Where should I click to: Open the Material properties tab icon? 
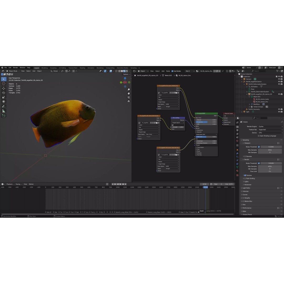(x=237, y=171)
